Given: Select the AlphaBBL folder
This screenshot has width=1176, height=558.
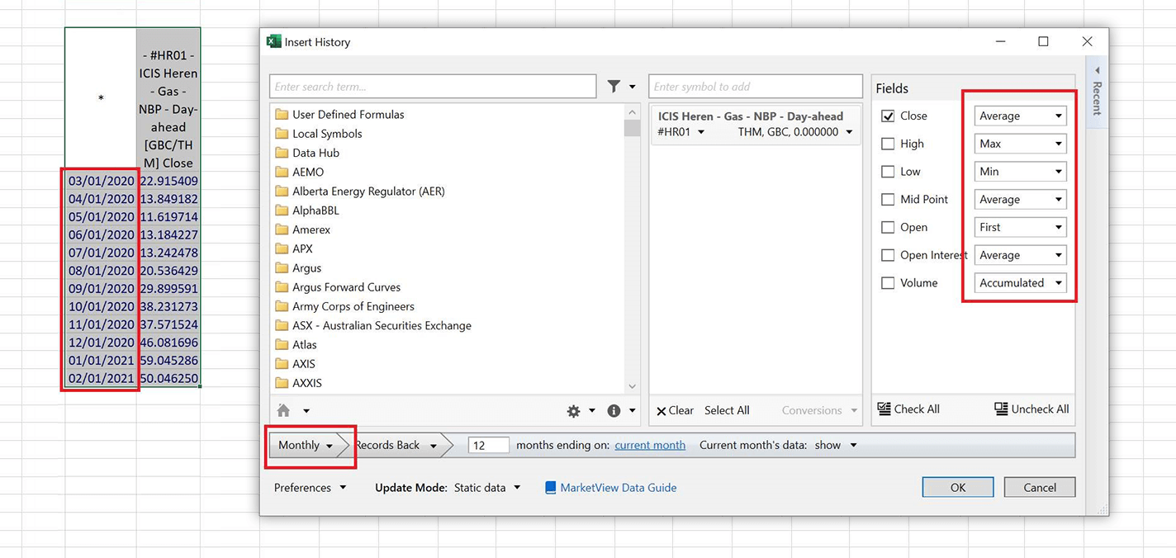Looking at the screenshot, I should (x=308, y=210).
